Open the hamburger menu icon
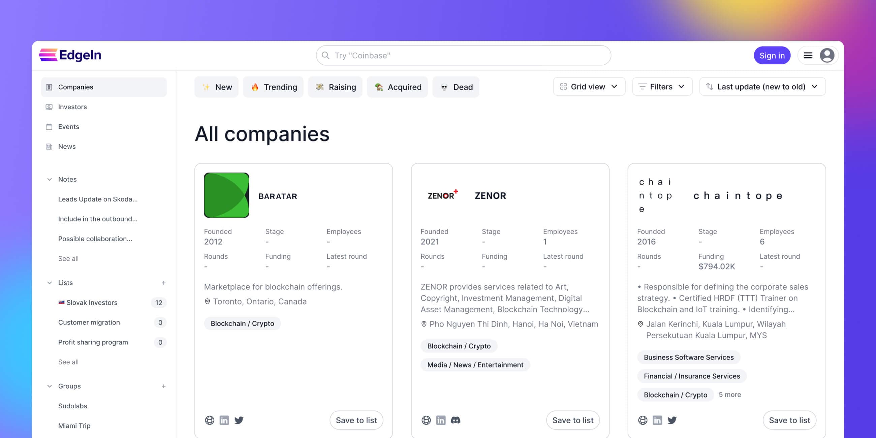This screenshot has height=438, width=876. pyautogui.click(x=808, y=56)
